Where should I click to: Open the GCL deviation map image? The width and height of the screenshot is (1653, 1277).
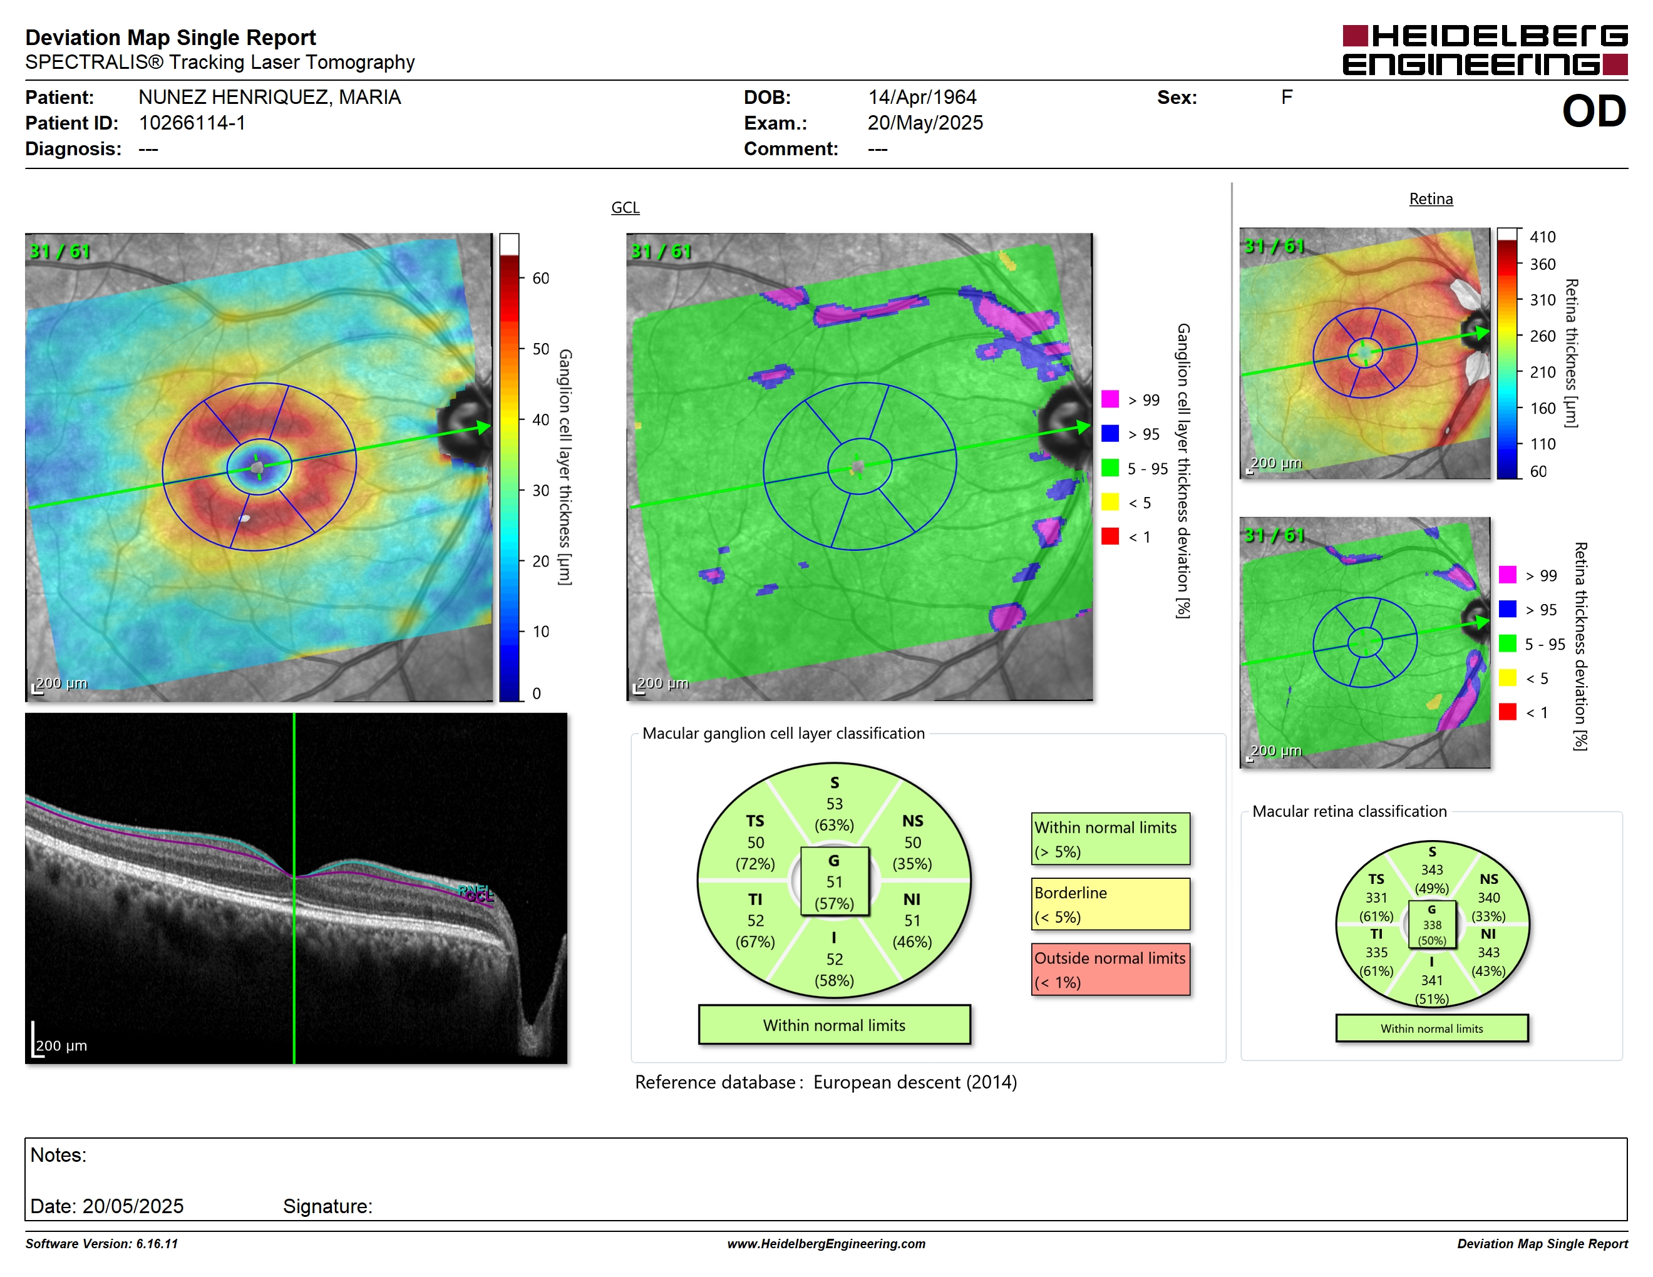click(x=859, y=467)
